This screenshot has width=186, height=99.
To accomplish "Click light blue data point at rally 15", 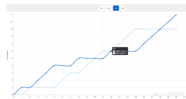I will point(136,29).
